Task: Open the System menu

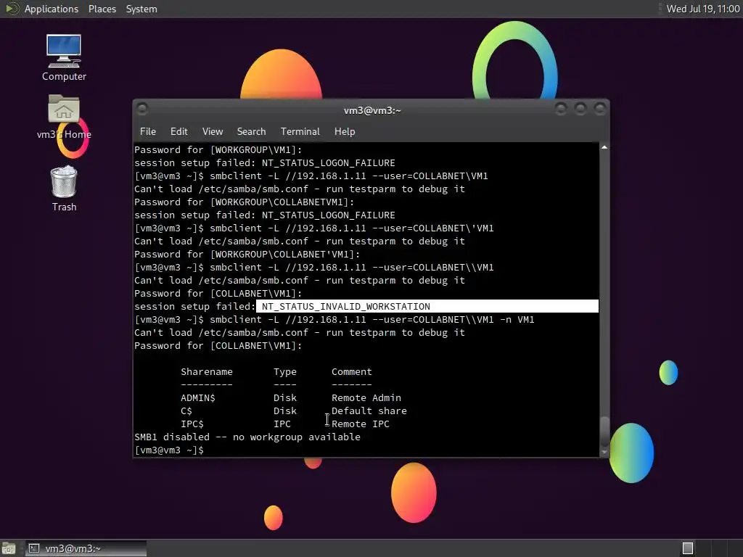Action: [x=141, y=9]
